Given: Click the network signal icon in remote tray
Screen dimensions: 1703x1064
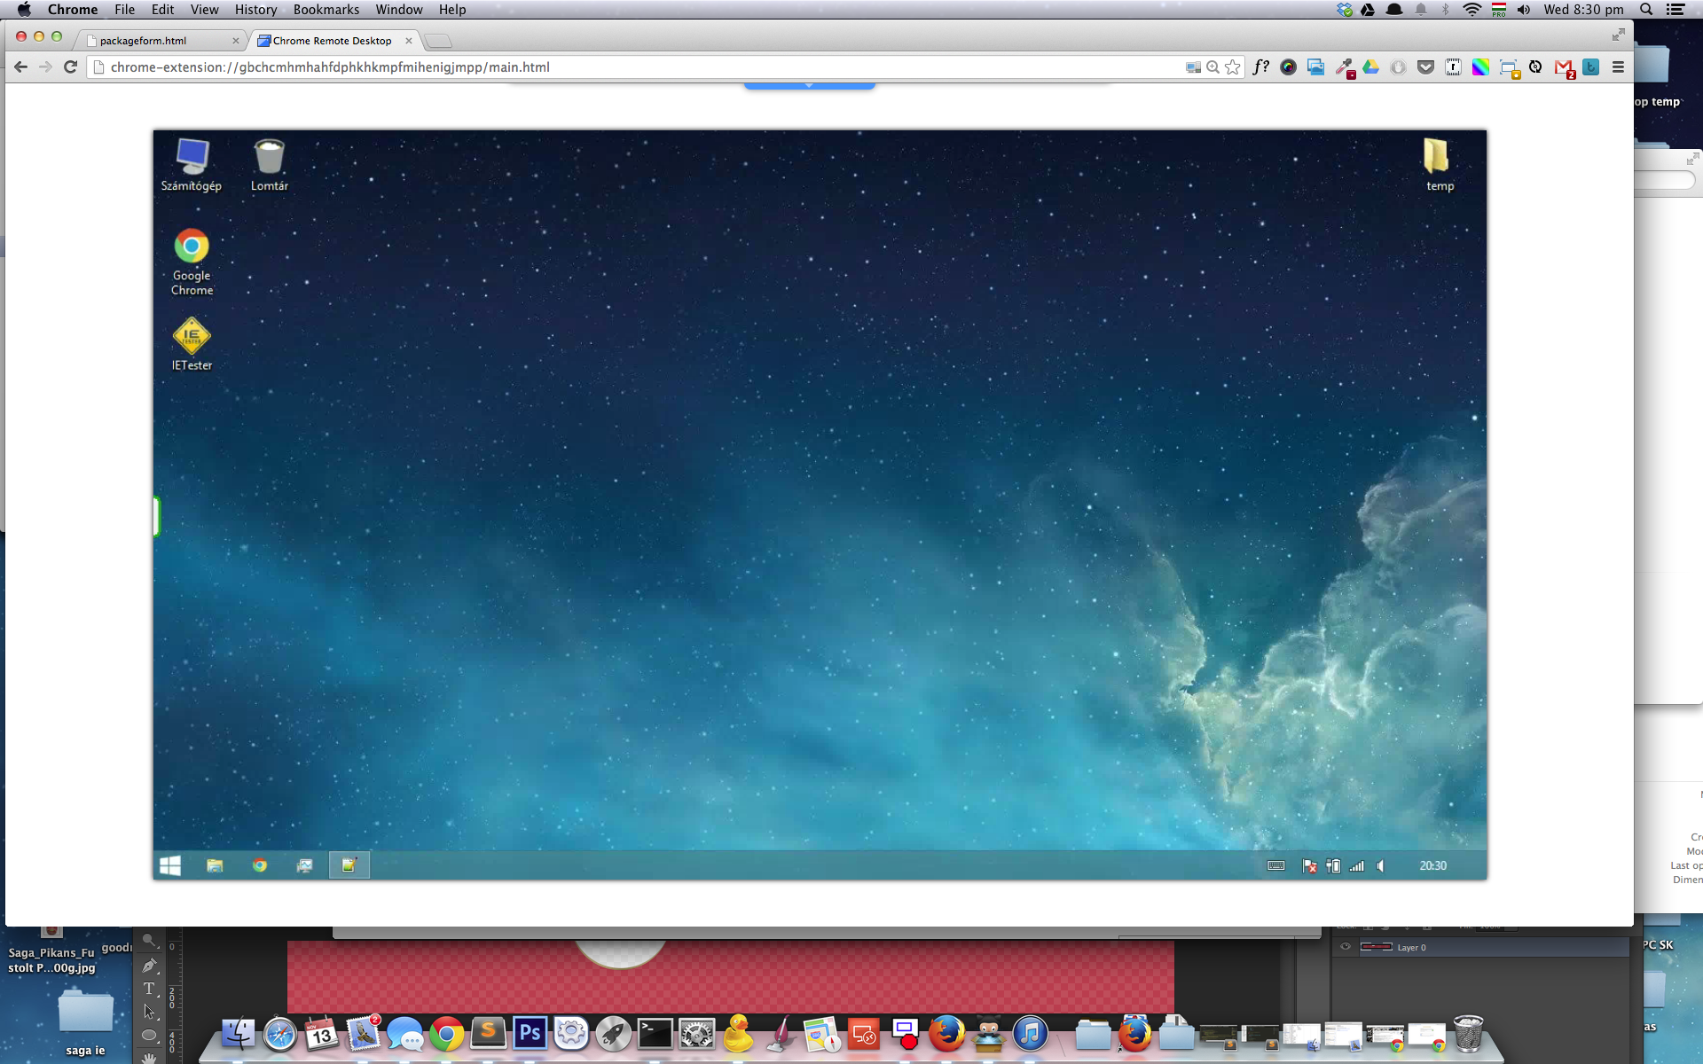Looking at the screenshot, I should [x=1357, y=866].
